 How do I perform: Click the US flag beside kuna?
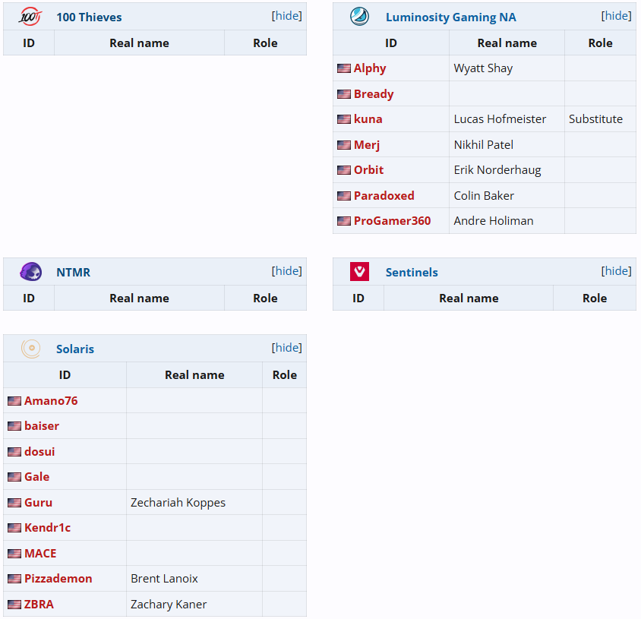pyautogui.click(x=344, y=119)
